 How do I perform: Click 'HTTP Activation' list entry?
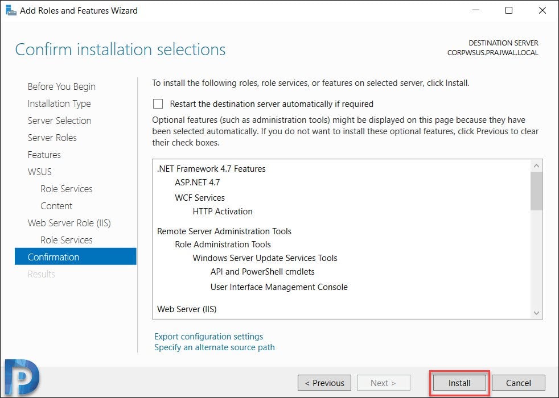coord(223,212)
